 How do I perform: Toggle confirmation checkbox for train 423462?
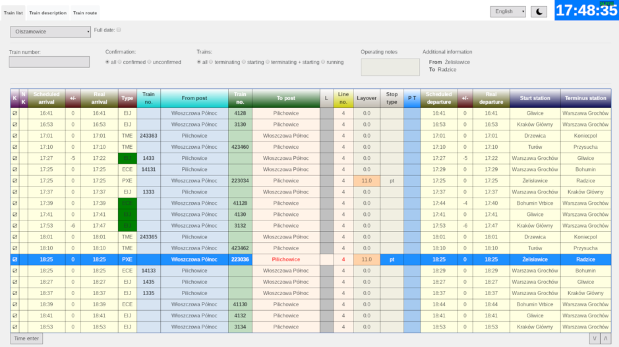click(x=15, y=248)
